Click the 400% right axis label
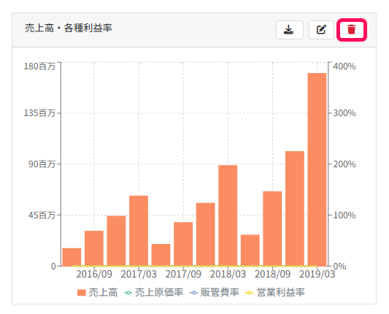Screen dimensions: 389x314 coord(344,66)
